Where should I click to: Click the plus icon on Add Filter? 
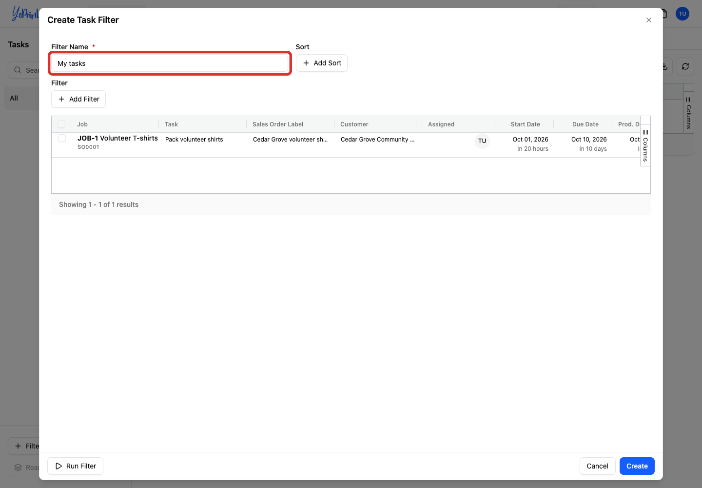click(x=61, y=99)
